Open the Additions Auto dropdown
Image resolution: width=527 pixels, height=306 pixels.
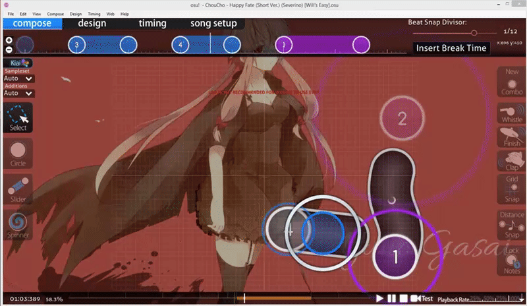click(x=18, y=93)
